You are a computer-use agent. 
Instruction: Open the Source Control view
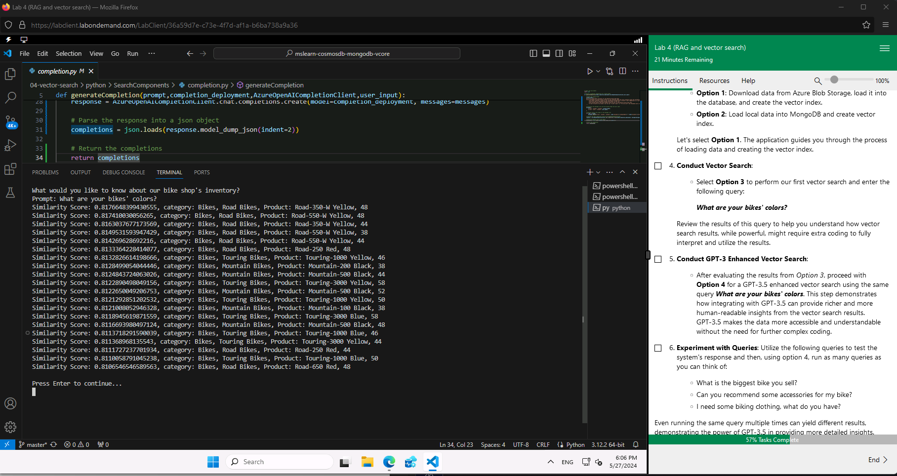coord(10,121)
